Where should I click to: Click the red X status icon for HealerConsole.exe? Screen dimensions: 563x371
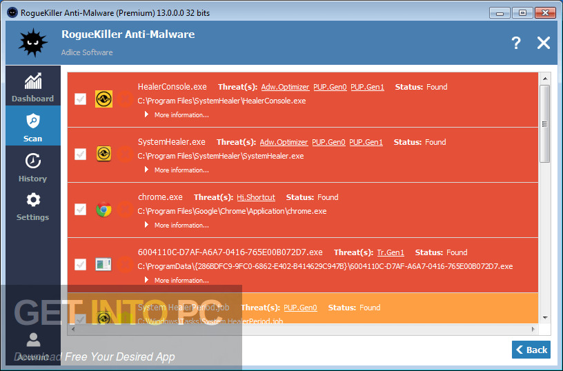tap(126, 99)
